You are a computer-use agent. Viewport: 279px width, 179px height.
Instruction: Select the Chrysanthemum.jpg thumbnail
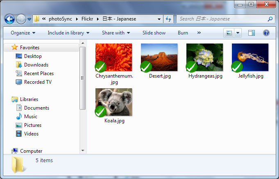click(114, 57)
